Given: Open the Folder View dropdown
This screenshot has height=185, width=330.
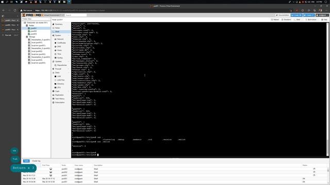Looking at the screenshot, I should [36, 19].
